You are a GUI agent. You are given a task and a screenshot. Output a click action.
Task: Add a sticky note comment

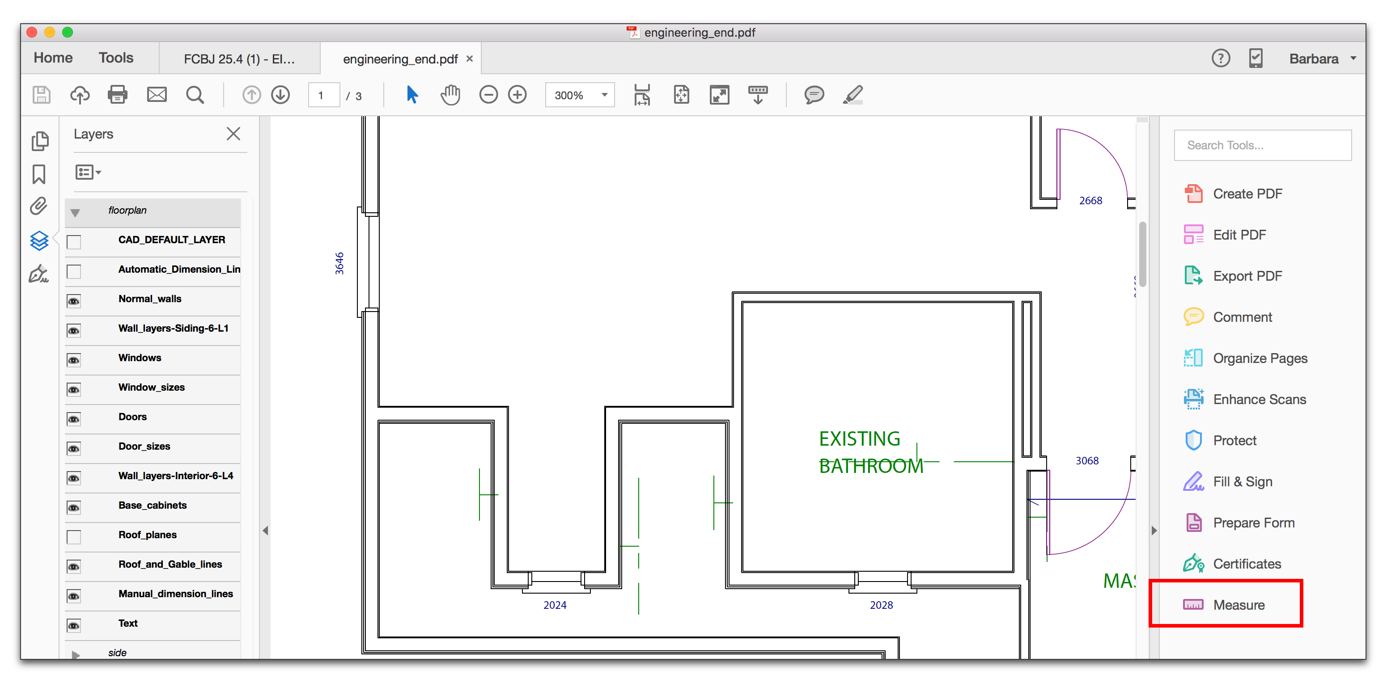[814, 95]
